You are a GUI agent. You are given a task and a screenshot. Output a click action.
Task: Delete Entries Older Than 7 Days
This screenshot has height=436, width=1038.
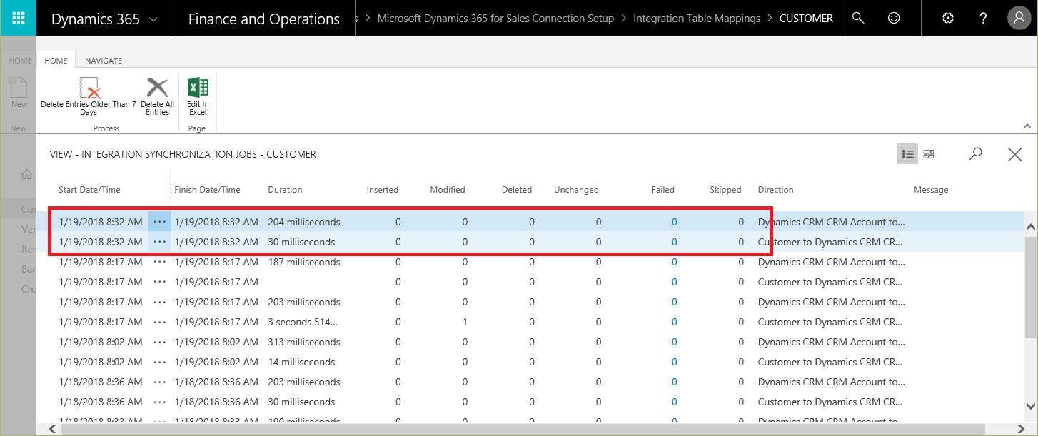point(89,97)
